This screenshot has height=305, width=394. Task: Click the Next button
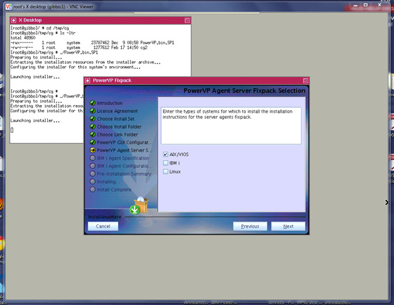288,226
